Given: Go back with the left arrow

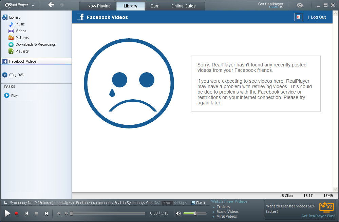Looking at the screenshot, I should point(51,5).
